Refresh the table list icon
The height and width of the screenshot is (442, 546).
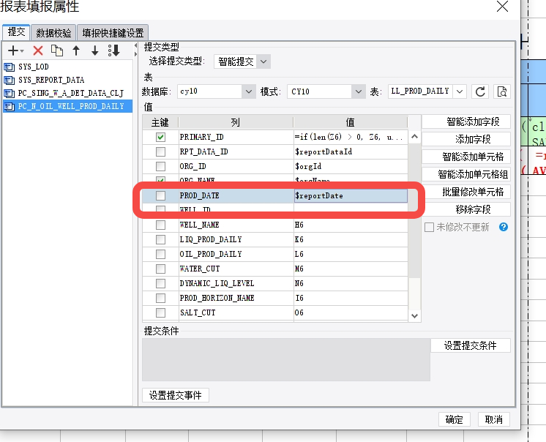(x=480, y=91)
